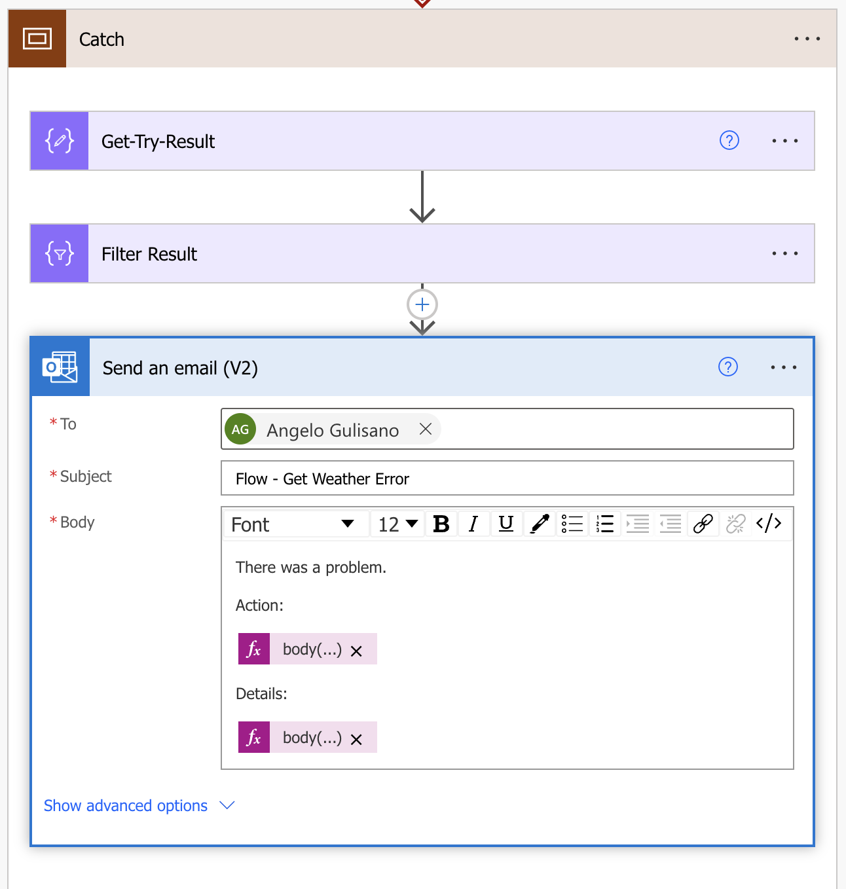The height and width of the screenshot is (889, 846).
Task: Insert a numbered list
Action: (605, 524)
